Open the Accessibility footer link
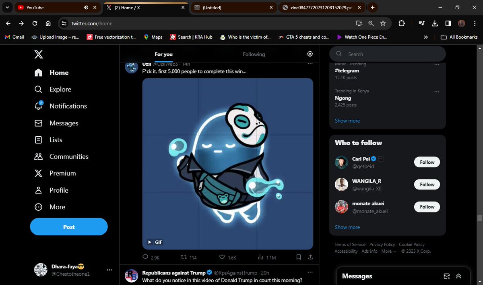Viewport: 483px width, 285px height. point(346,251)
